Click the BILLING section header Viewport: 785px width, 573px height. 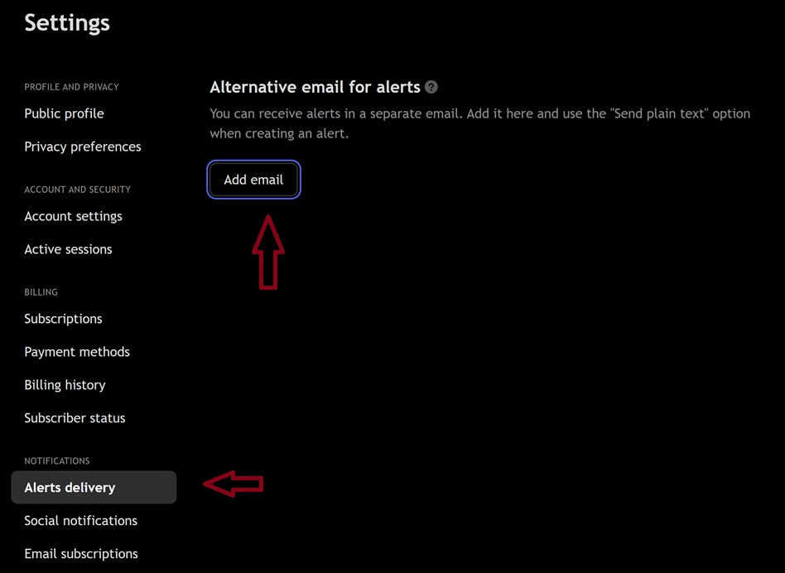click(41, 291)
